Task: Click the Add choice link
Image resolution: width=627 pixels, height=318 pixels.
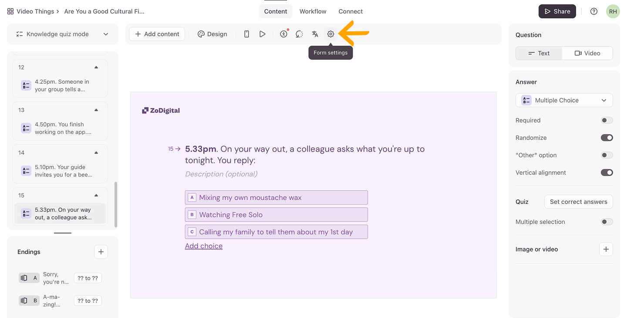Action: point(204,246)
